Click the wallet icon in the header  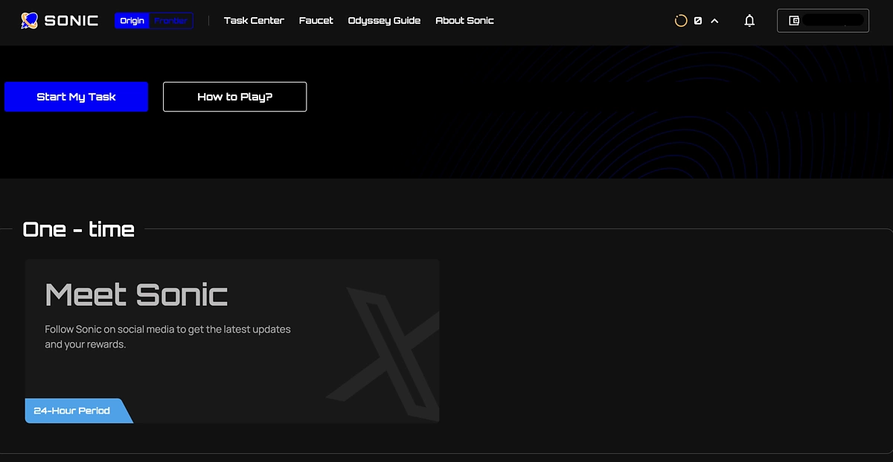click(794, 21)
